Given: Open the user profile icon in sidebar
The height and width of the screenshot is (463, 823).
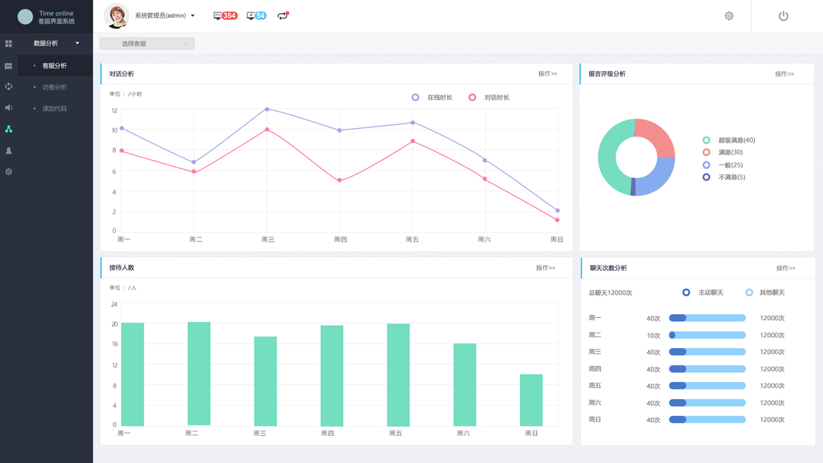Looking at the screenshot, I should (8, 150).
